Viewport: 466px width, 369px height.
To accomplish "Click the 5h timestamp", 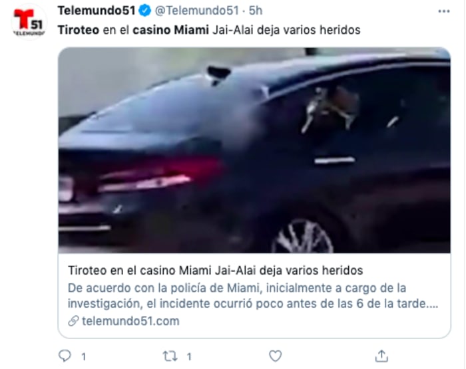I will [256, 11].
